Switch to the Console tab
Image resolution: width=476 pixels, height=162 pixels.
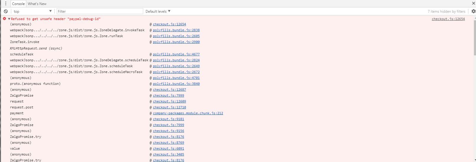[x=18, y=4]
